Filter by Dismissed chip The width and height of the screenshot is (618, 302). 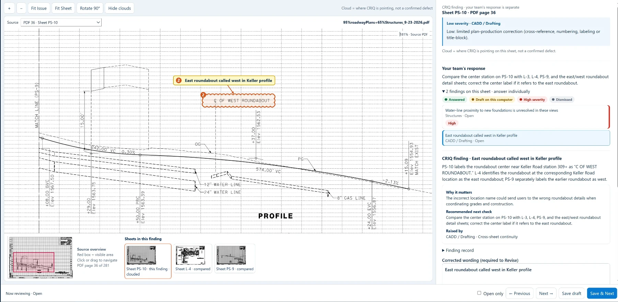coord(562,100)
